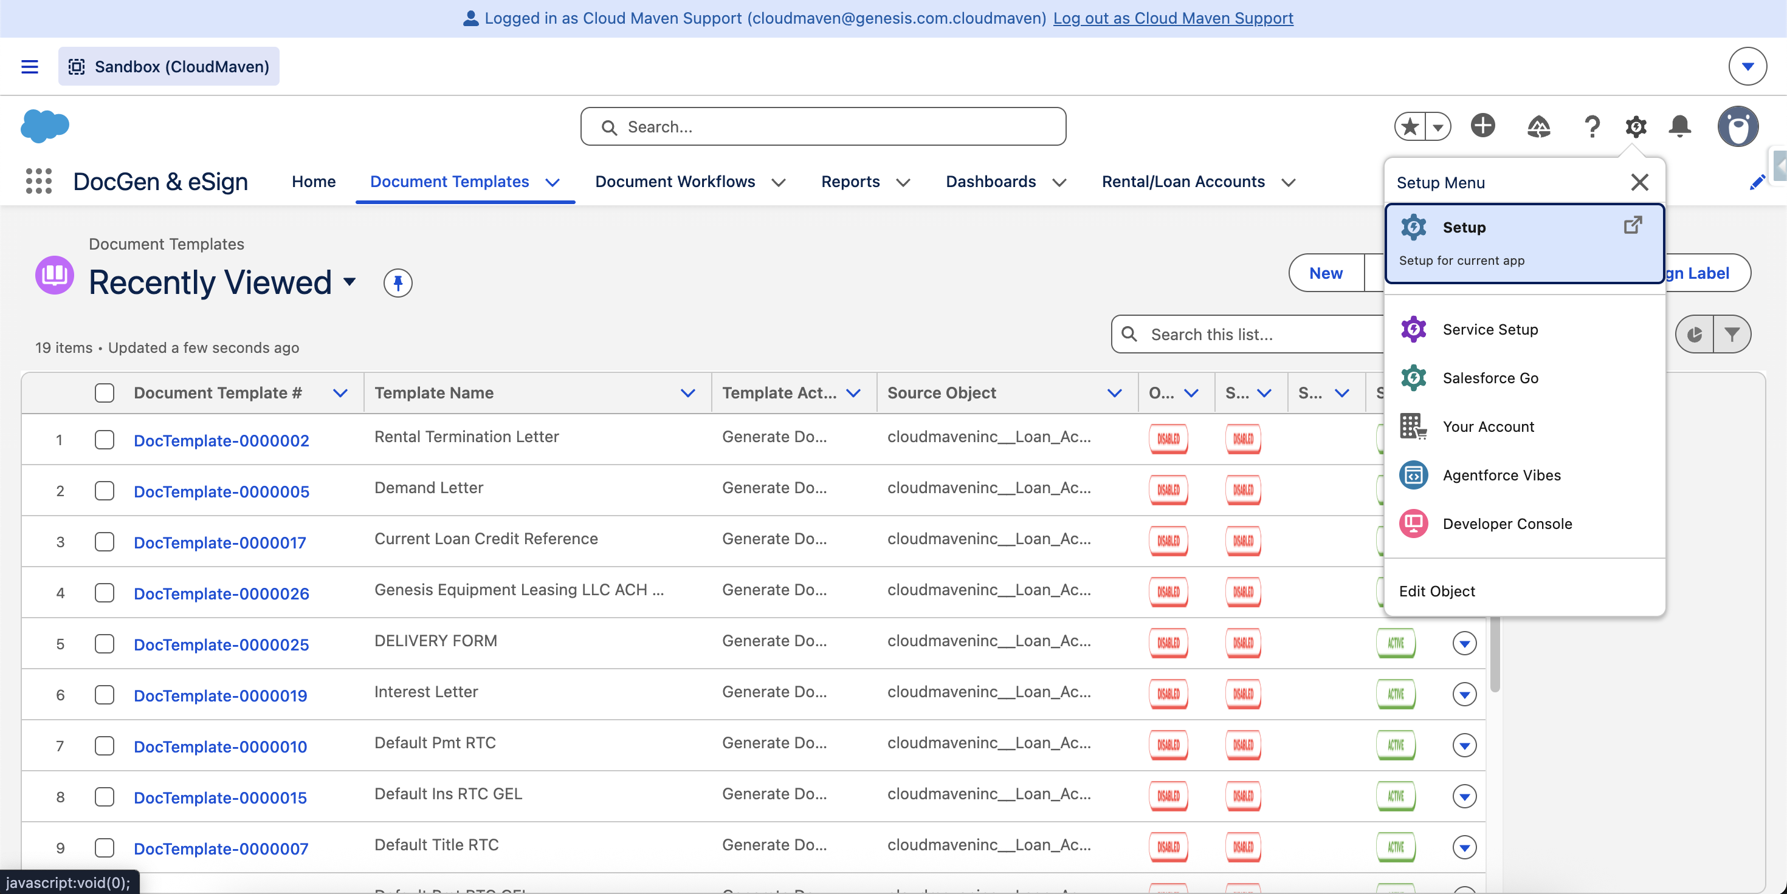Click the Document Templates purple object icon

(x=54, y=275)
